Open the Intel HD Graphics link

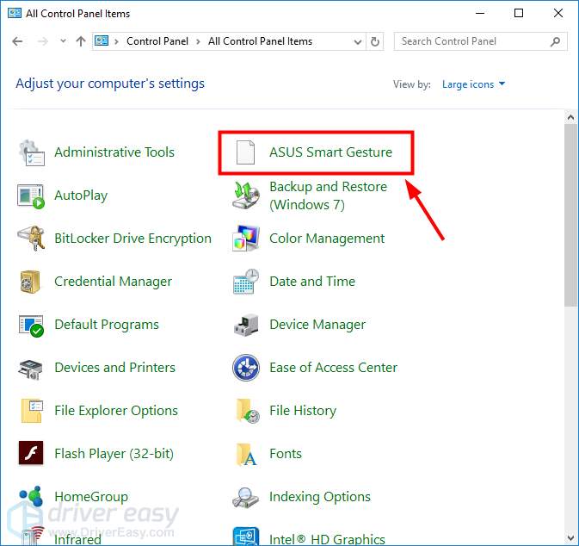327,539
